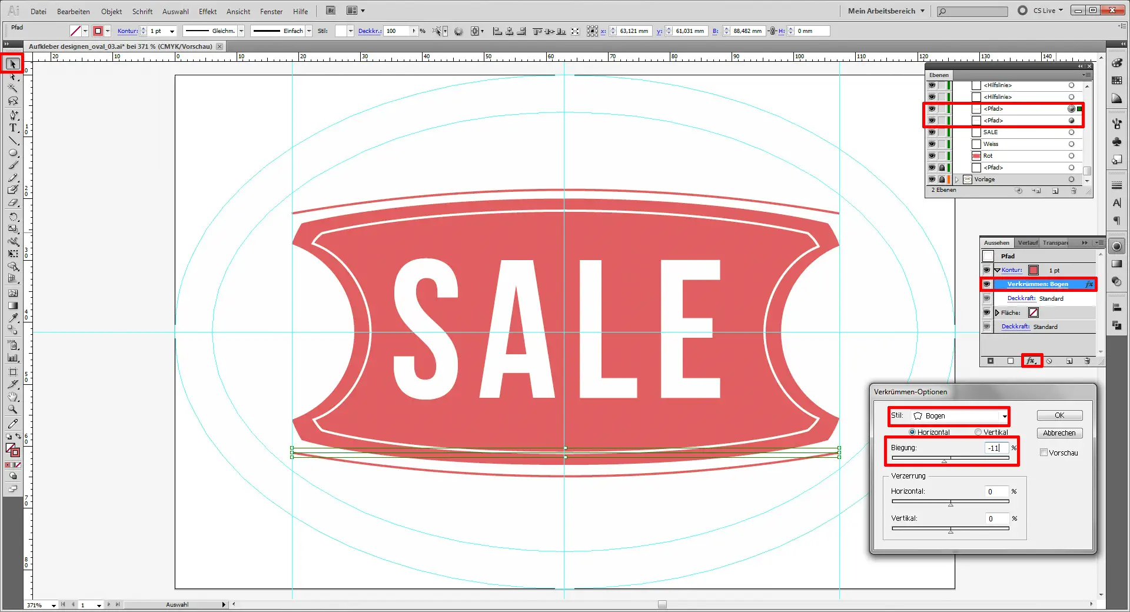Select the Vertikal radio button
Image resolution: width=1130 pixels, height=612 pixels.
click(x=978, y=432)
